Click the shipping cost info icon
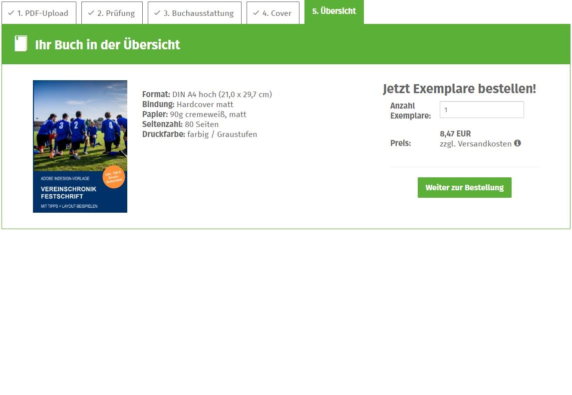 point(518,143)
